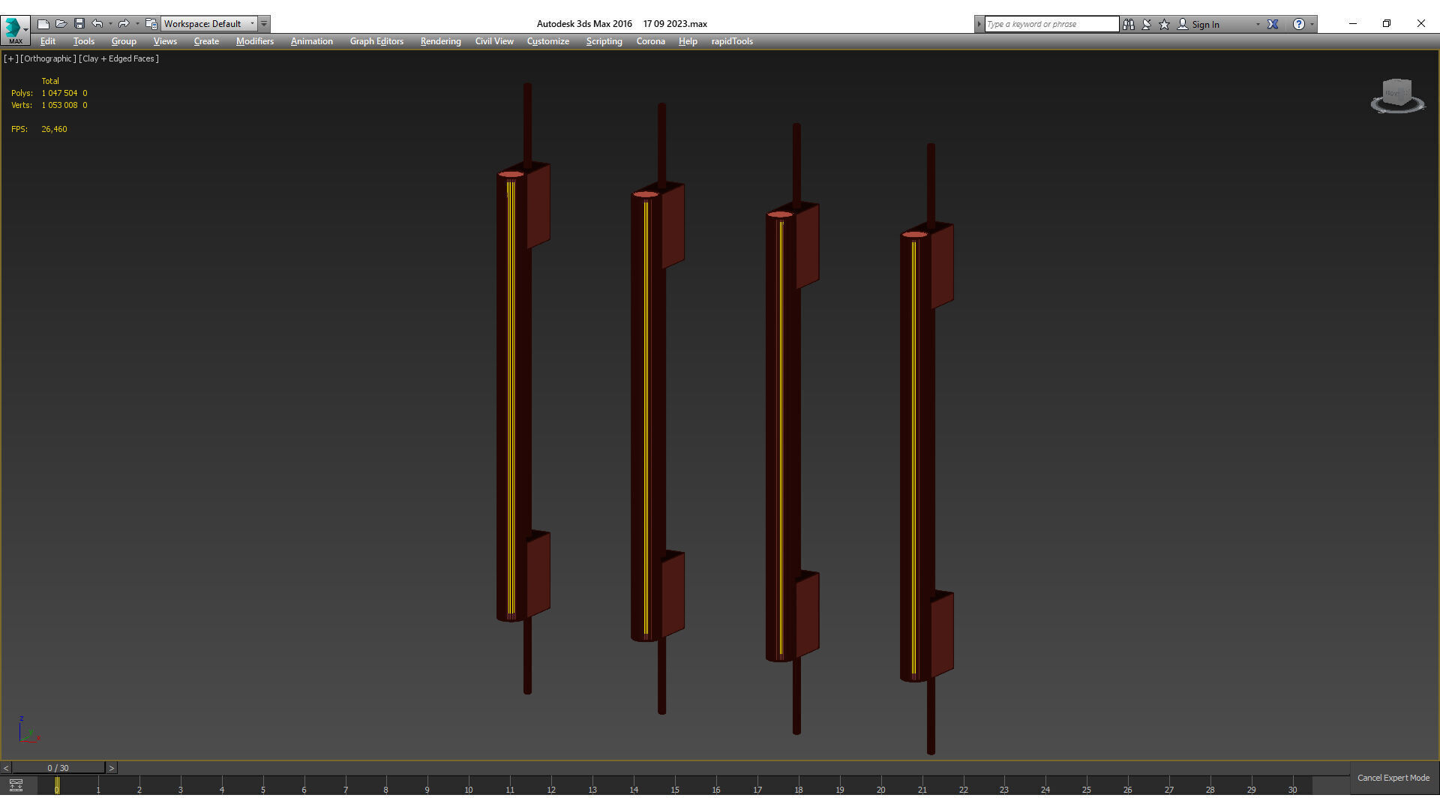Click the Open File folder icon

tap(61, 24)
